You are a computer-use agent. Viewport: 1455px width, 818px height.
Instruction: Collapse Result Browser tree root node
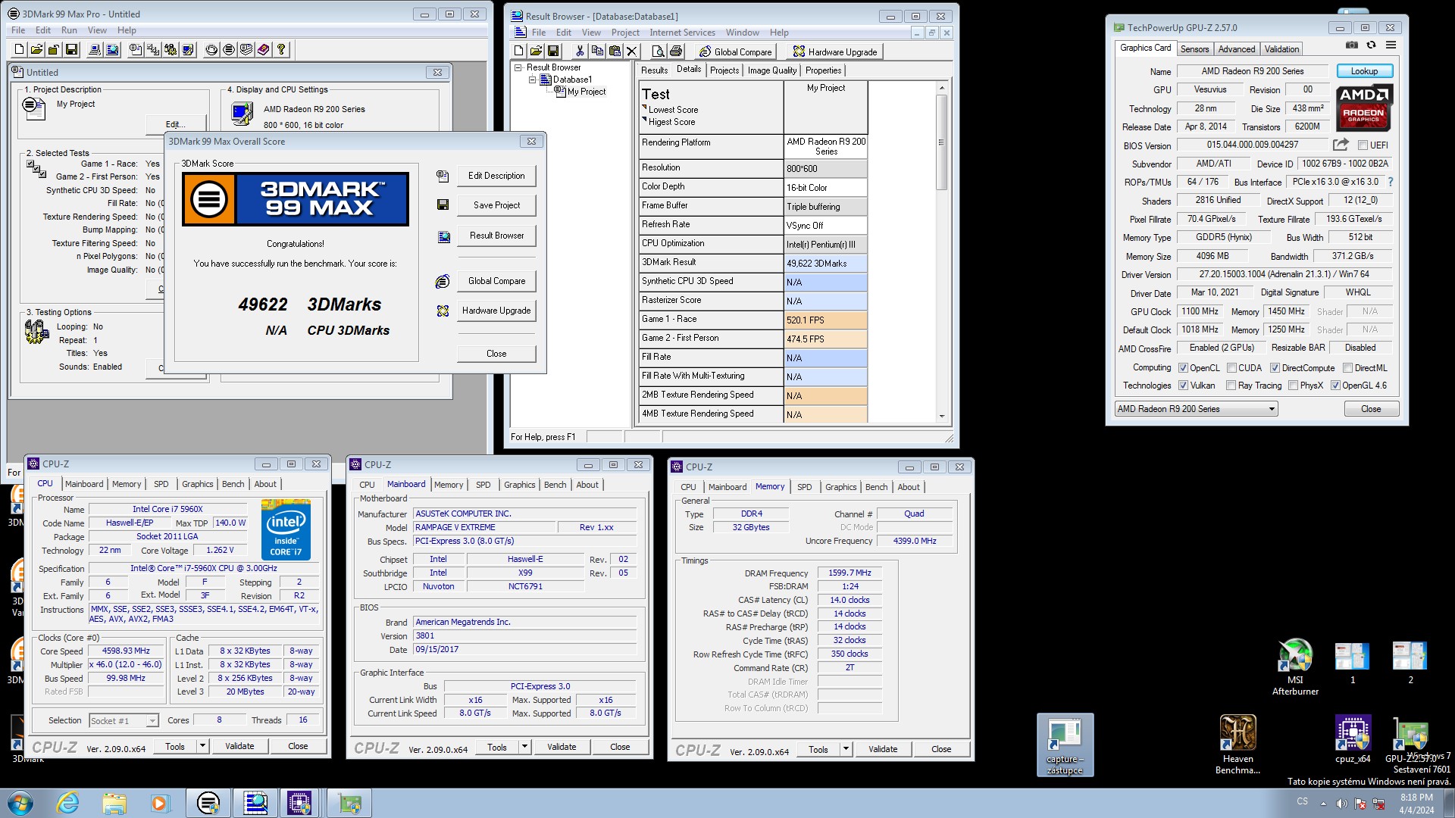click(x=518, y=67)
